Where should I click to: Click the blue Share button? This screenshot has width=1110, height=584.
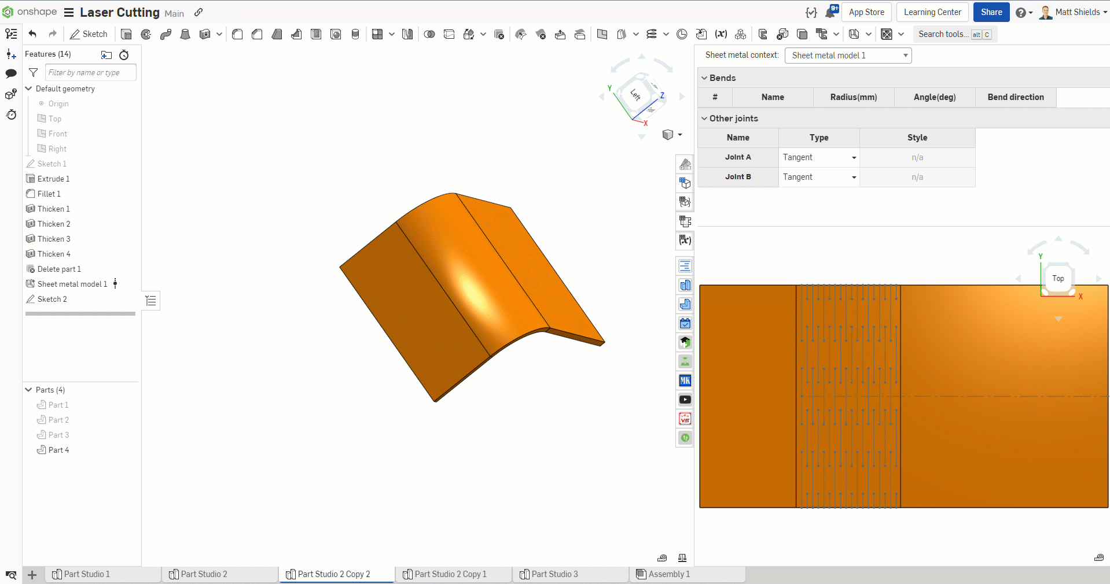pyautogui.click(x=991, y=12)
